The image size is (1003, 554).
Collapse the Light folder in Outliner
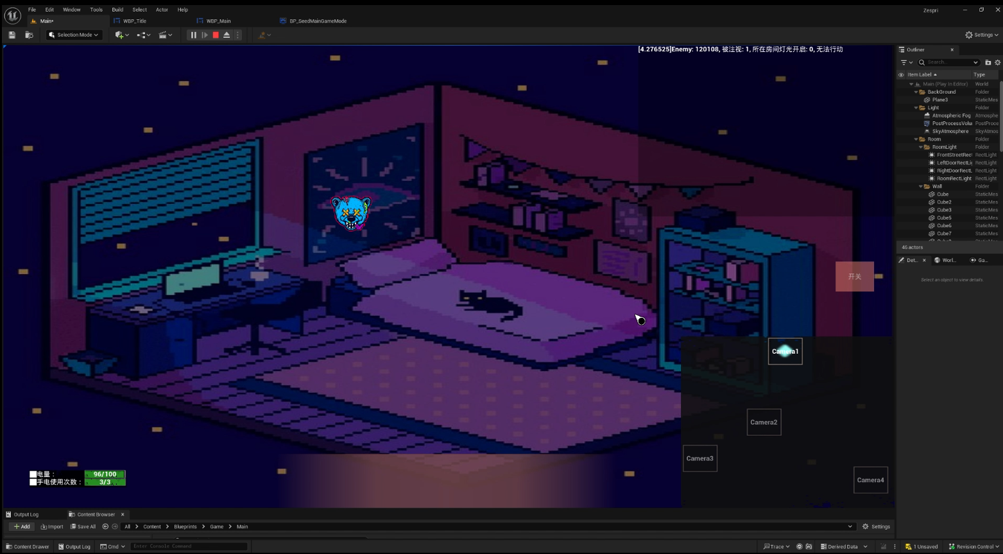(916, 108)
